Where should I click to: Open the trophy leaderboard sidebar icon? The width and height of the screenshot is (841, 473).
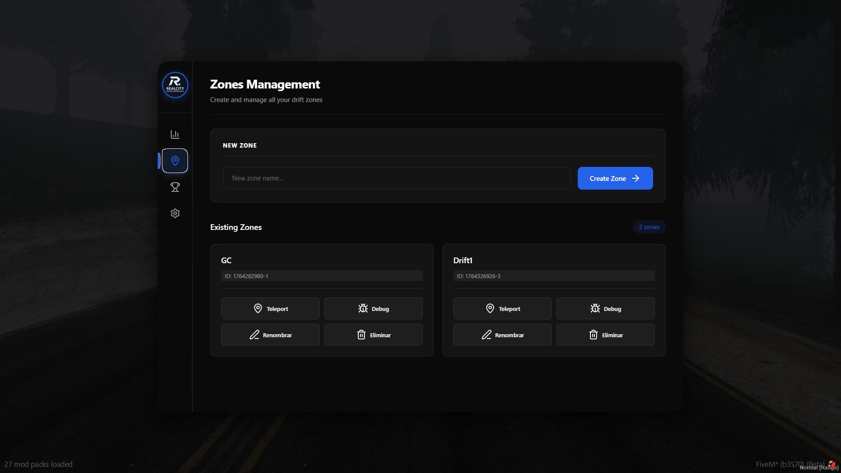[x=175, y=187]
